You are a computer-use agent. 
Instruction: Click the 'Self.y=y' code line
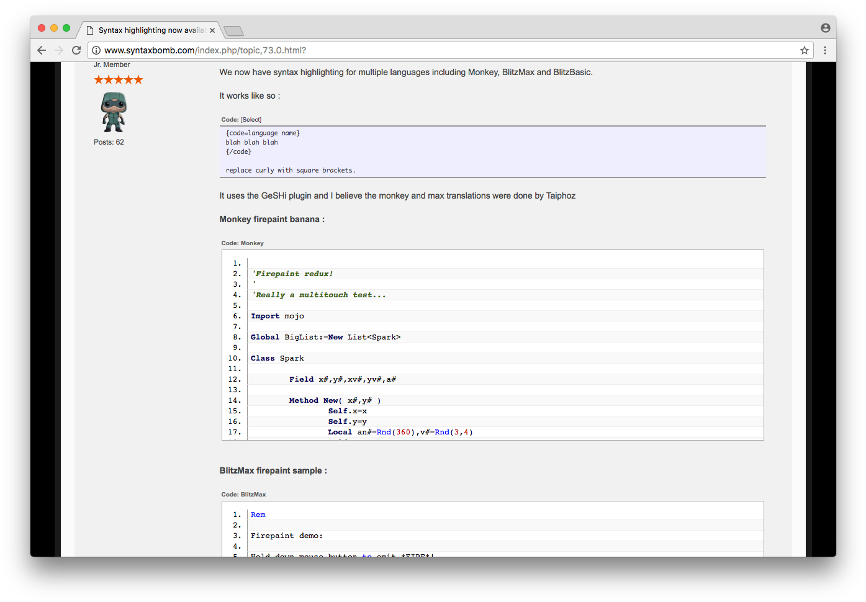pos(348,421)
